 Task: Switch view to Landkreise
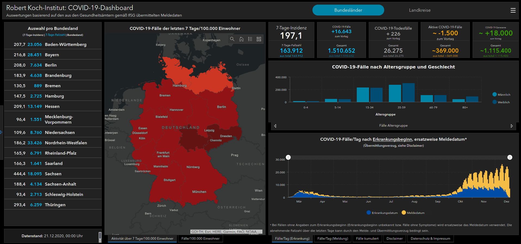420,10
